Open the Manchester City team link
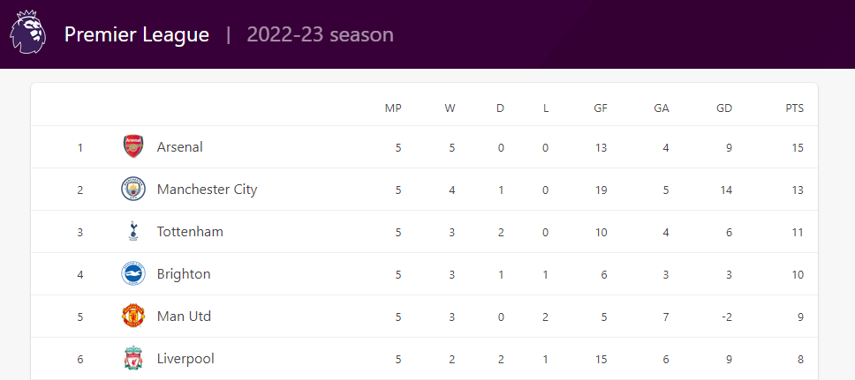The height and width of the screenshot is (380, 855). click(207, 189)
